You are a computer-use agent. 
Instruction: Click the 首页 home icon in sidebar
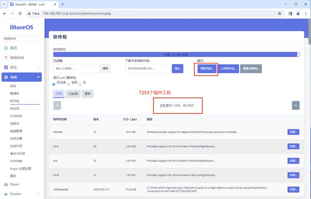(6, 48)
